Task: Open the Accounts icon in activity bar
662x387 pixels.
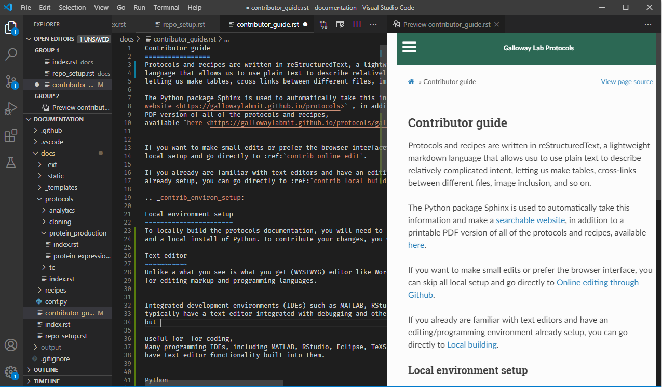Action: (11, 345)
